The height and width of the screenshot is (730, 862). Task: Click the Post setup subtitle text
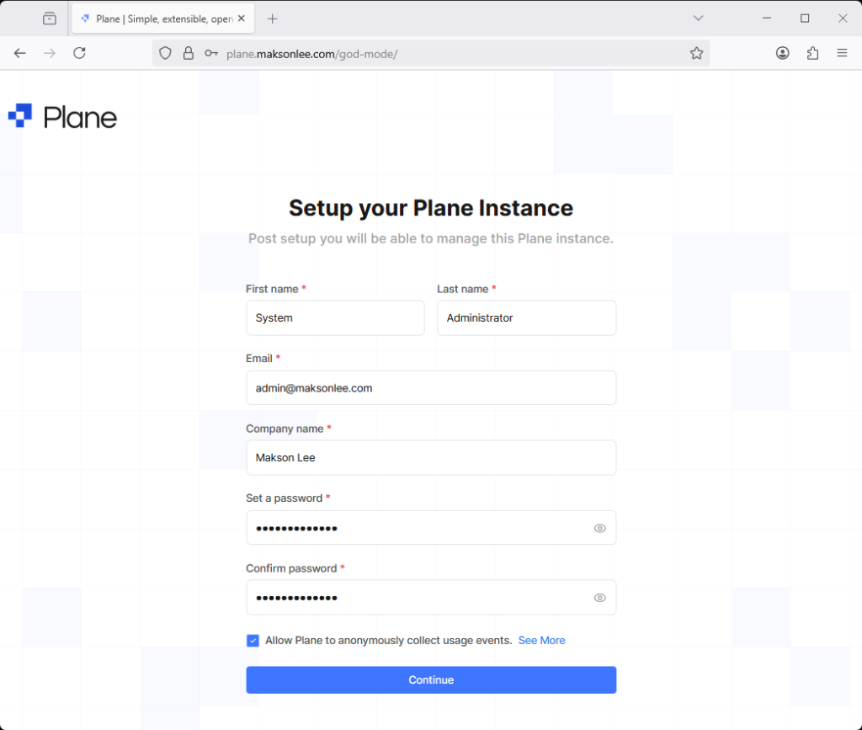pyautogui.click(x=431, y=238)
